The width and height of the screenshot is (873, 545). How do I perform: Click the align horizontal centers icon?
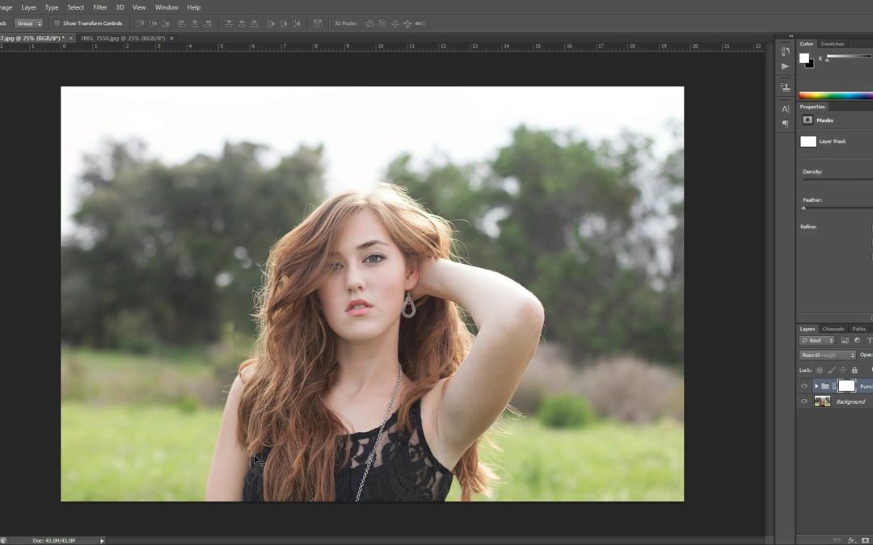[x=195, y=23]
